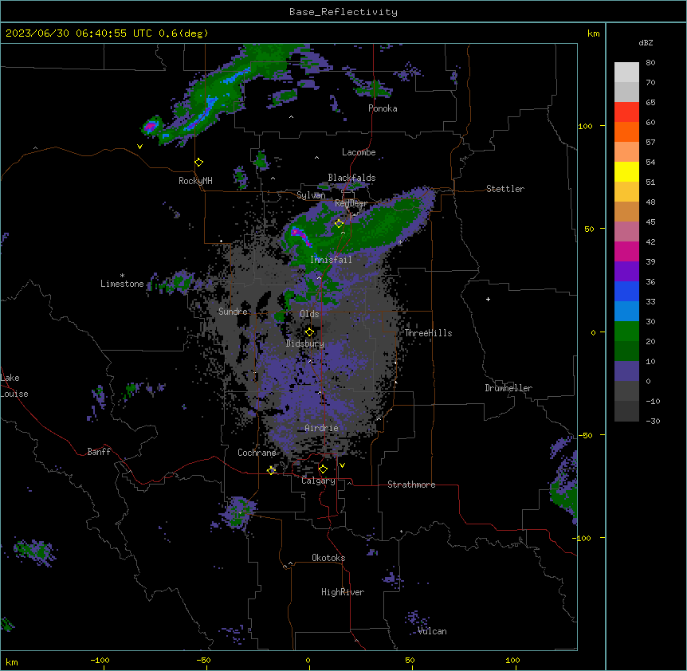Click the yellow V marker northeast of Calgary

click(342, 465)
